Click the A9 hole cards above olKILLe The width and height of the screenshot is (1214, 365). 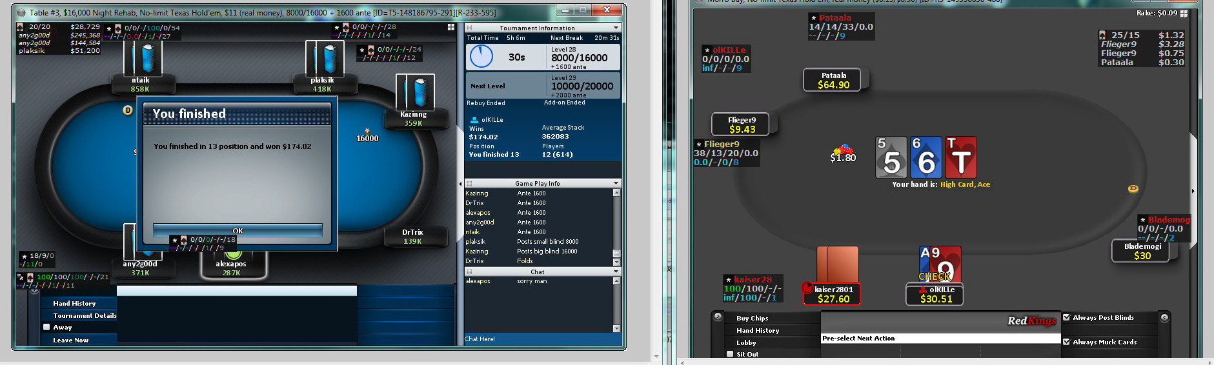(x=940, y=264)
